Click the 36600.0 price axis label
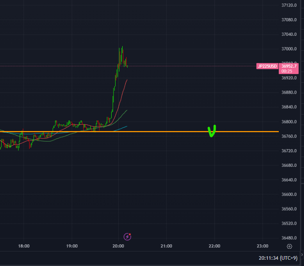The height and width of the screenshot is (266, 304). (x=289, y=194)
